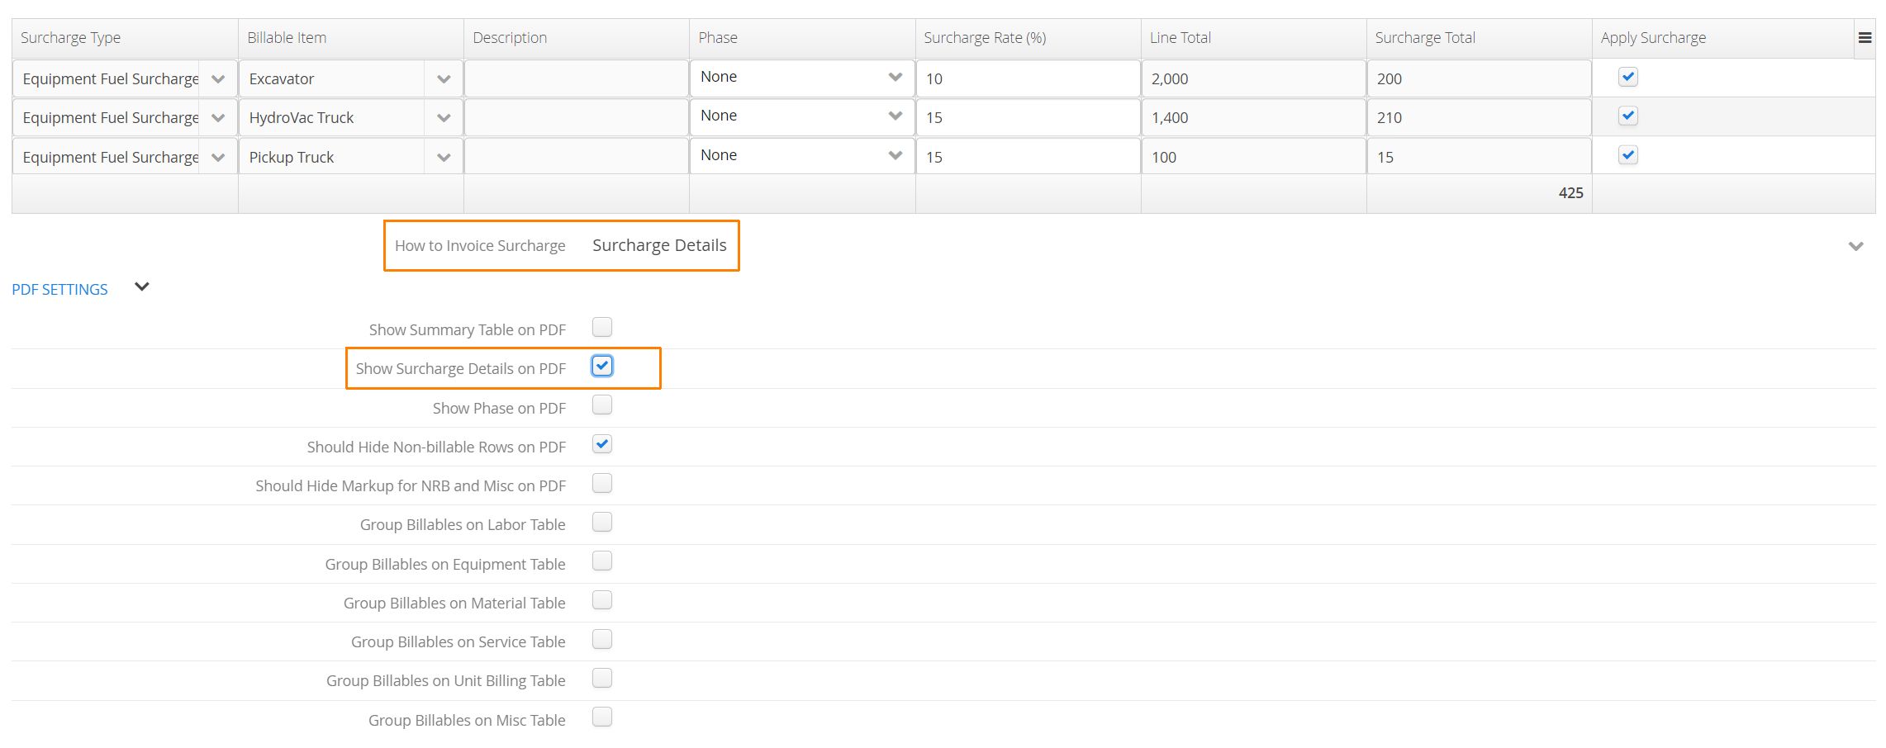This screenshot has width=1886, height=748.
Task: Click the Billable Item column header
Action: coord(351,38)
